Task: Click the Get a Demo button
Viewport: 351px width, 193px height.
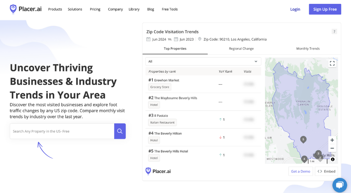Action: point(301,171)
